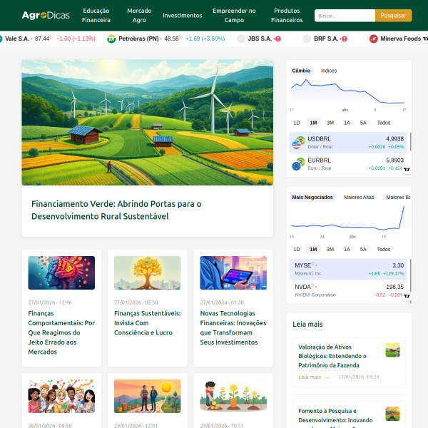Open the Finanças Sustentáveis article title
Screen dimensions: 428x428
click(x=148, y=323)
